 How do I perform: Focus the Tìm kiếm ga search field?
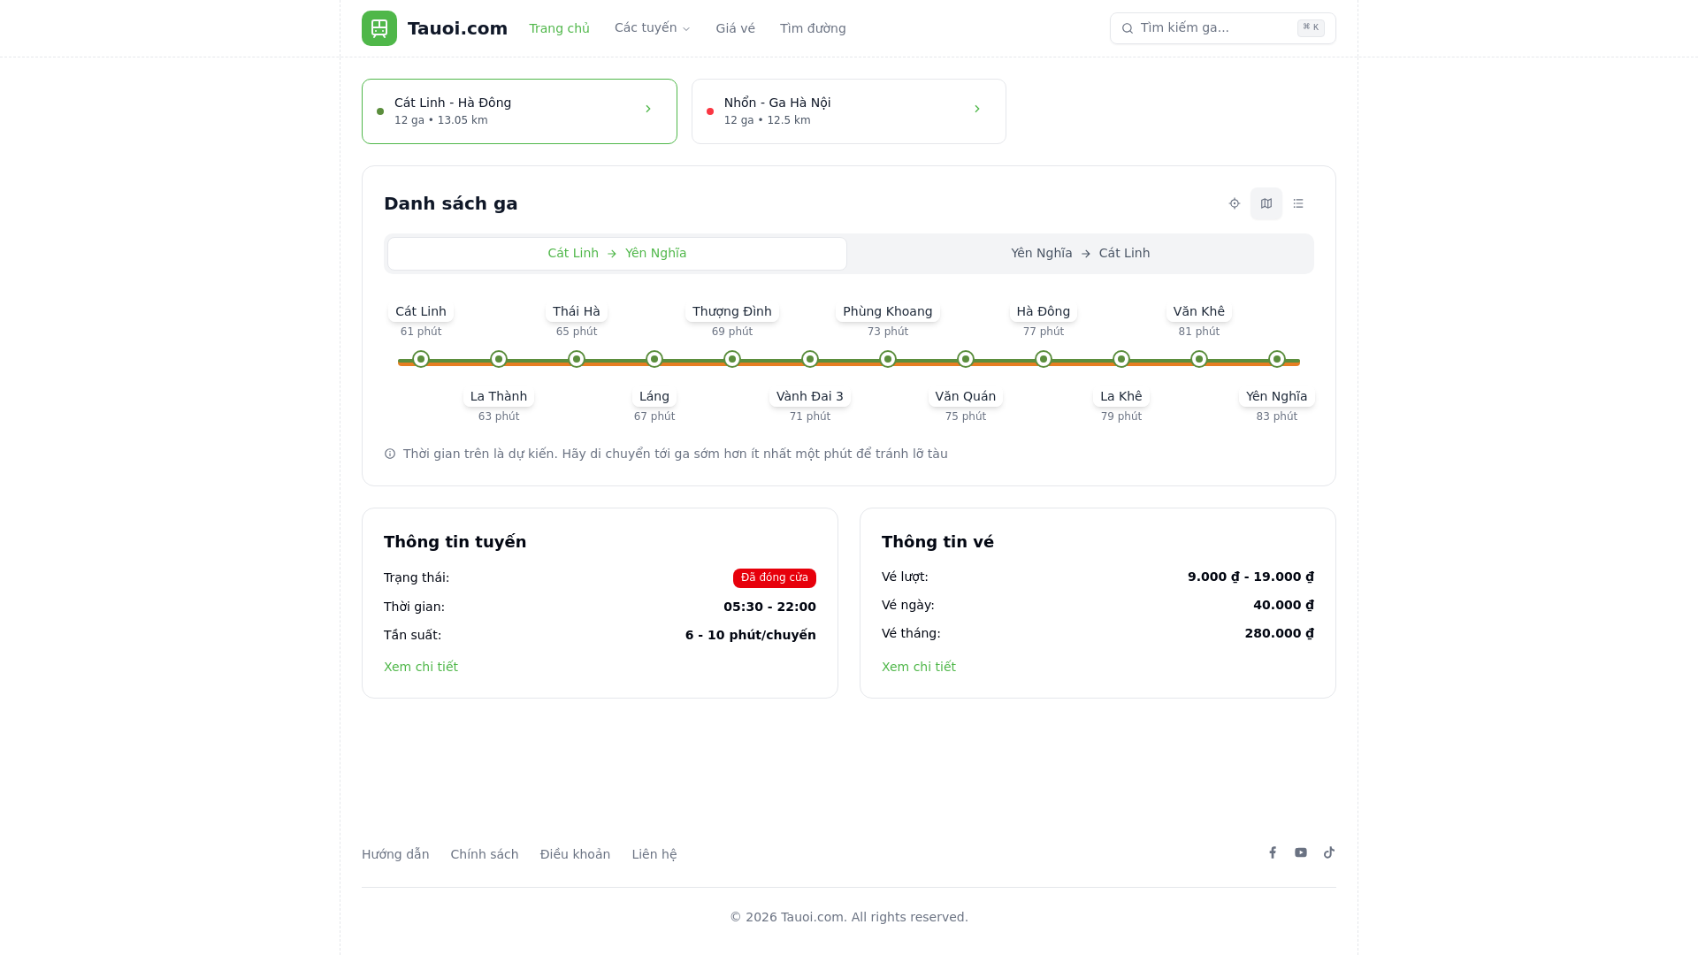1223,28
